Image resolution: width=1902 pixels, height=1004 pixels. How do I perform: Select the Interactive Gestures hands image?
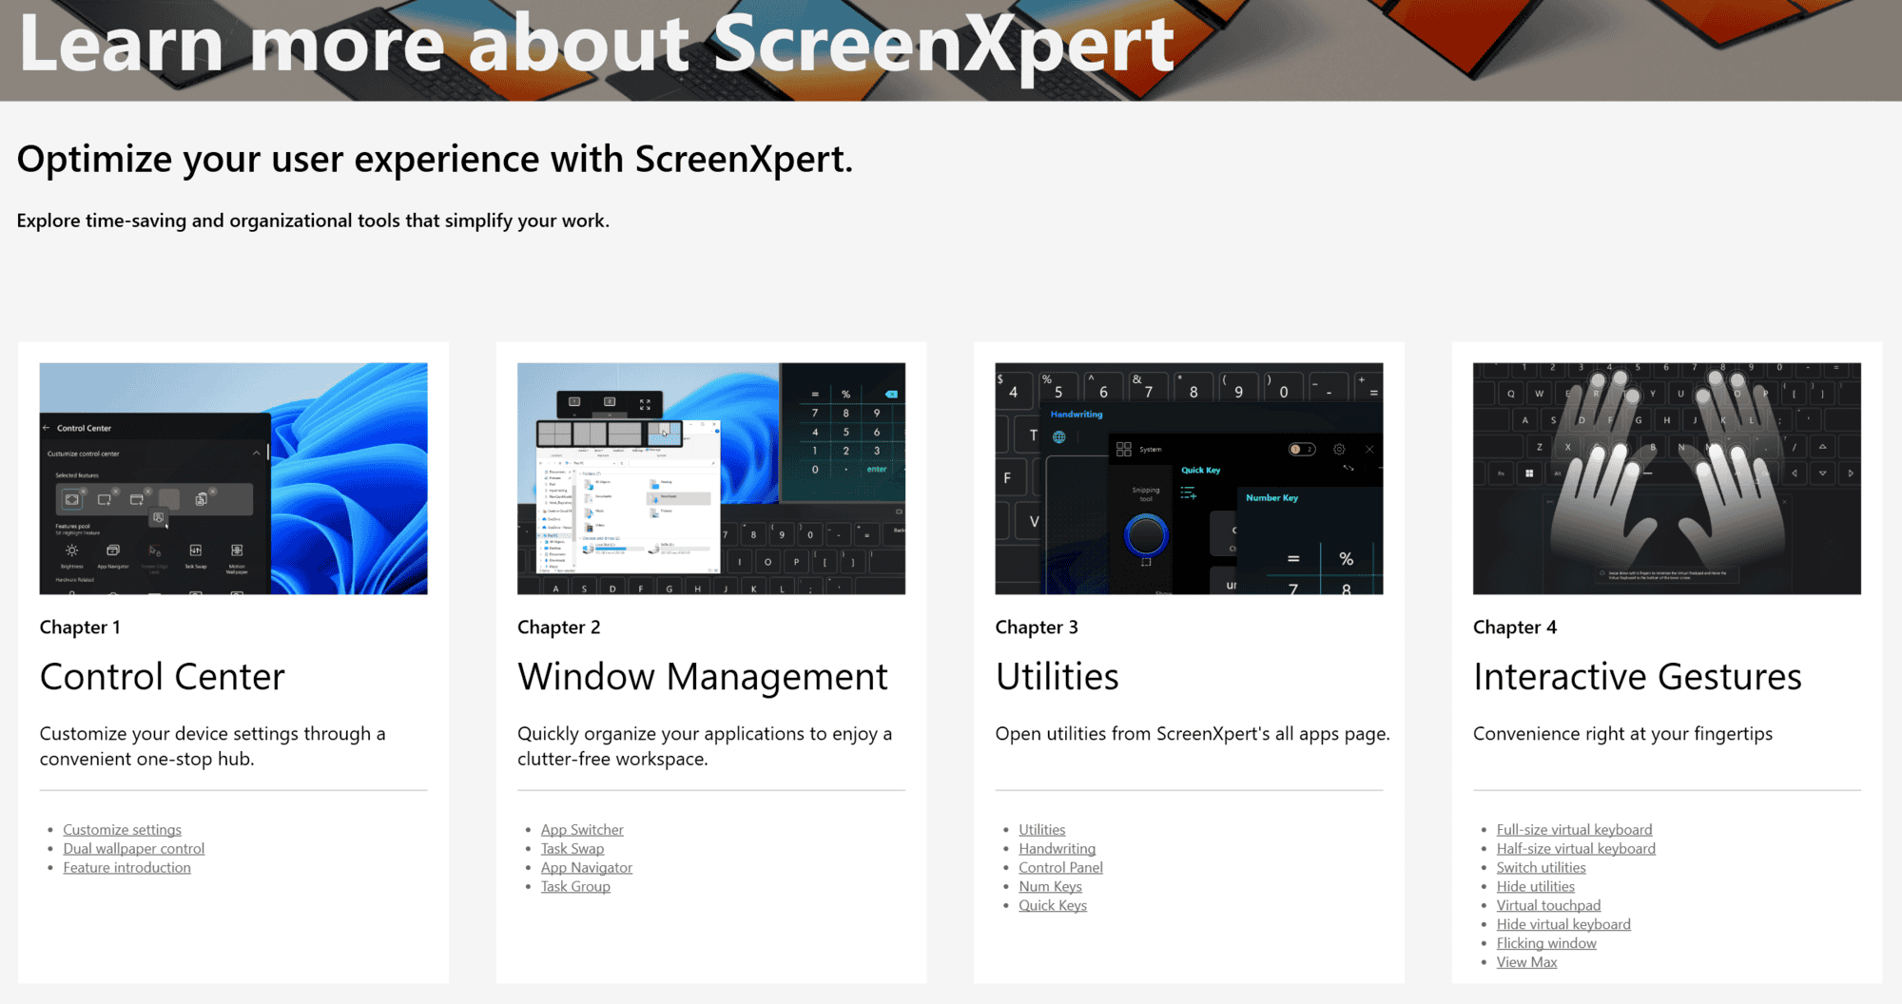tap(1666, 478)
